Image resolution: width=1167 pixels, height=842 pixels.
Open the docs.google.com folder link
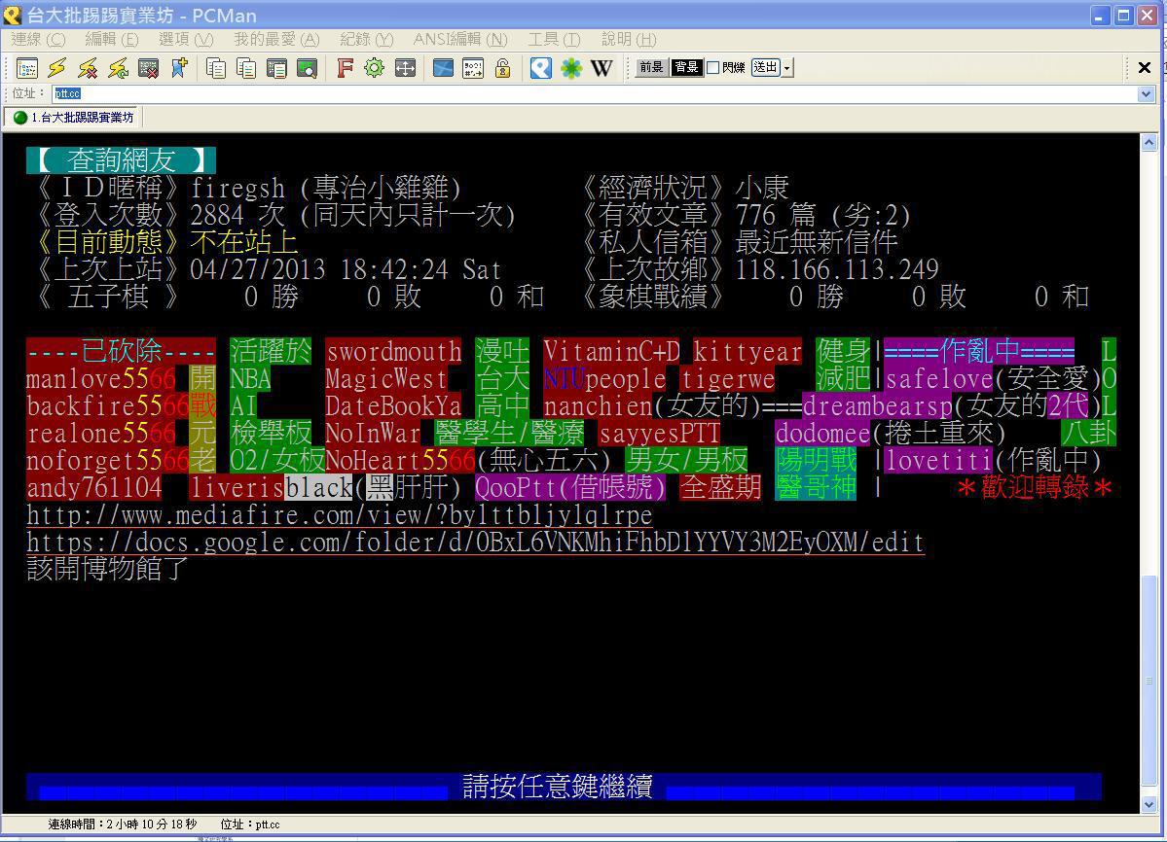(476, 542)
